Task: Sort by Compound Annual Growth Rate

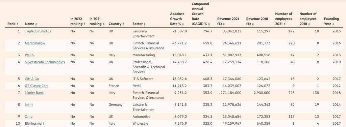Action: pos(209,24)
